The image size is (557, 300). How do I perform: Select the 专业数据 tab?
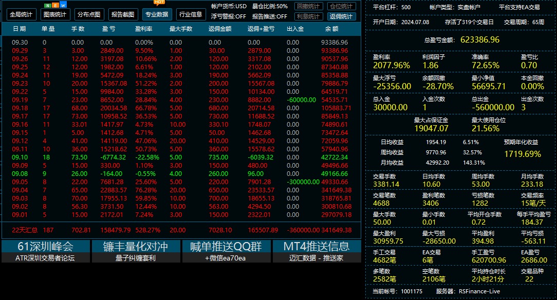pos(157,14)
